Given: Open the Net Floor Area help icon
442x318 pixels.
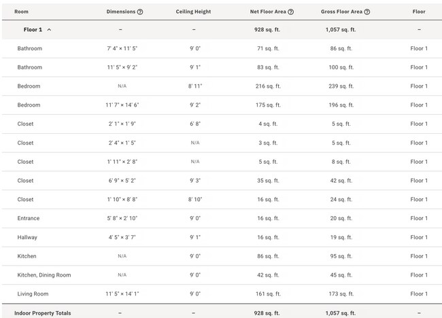Looking at the screenshot, I should point(290,12).
